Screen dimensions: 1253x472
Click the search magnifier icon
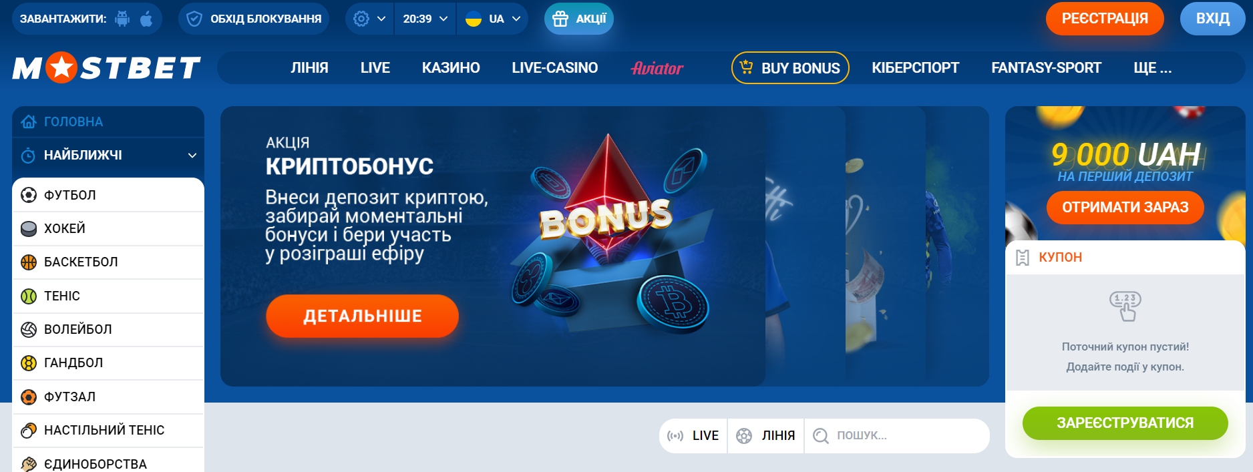point(820,436)
